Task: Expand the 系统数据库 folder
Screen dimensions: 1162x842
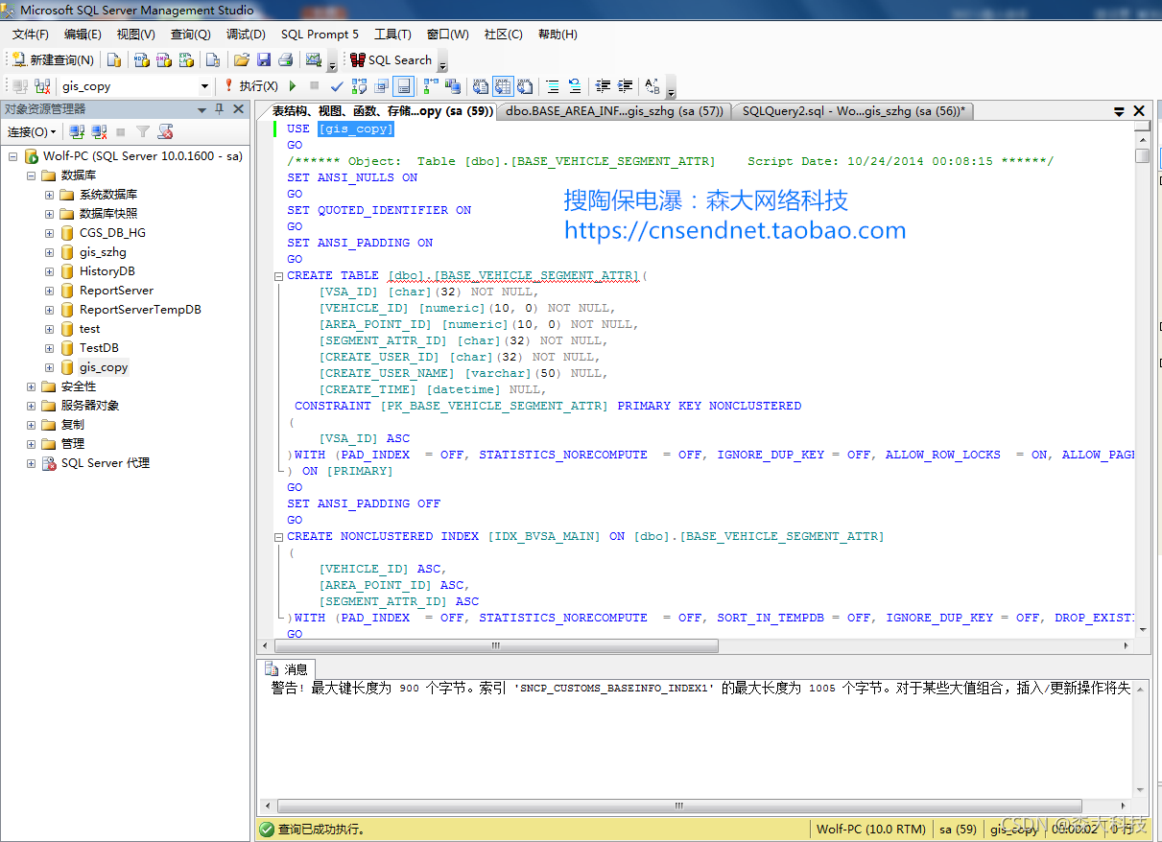Action: (x=49, y=195)
